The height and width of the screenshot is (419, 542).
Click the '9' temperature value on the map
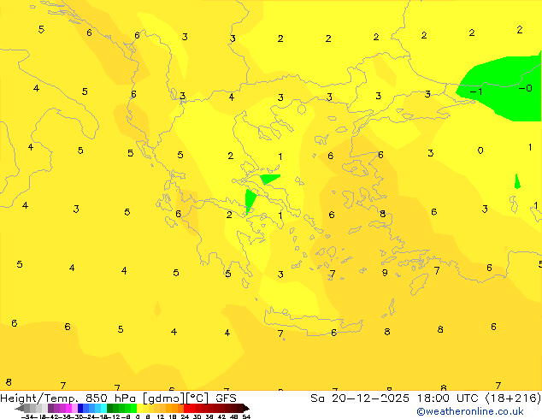[385, 273]
